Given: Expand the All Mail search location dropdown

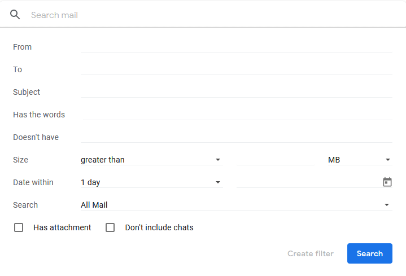Looking at the screenshot, I should [x=236, y=205].
